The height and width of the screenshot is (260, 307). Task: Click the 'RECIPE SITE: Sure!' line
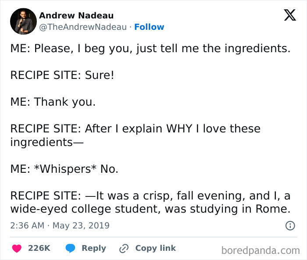pos(62,75)
